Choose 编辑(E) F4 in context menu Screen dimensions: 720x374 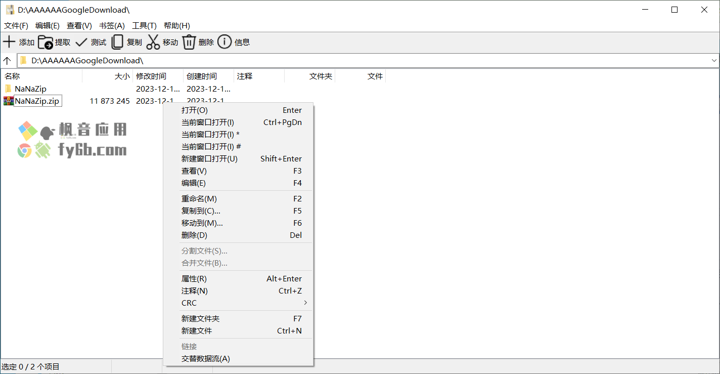239,183
